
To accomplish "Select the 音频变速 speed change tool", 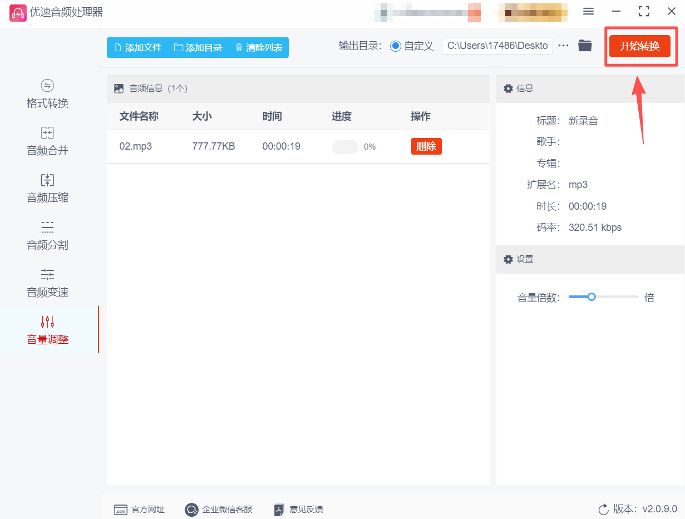I will [x=47, y=284].
